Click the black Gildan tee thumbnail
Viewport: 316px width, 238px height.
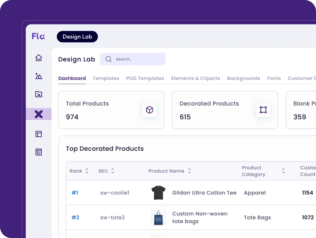(x=158, y=193)
